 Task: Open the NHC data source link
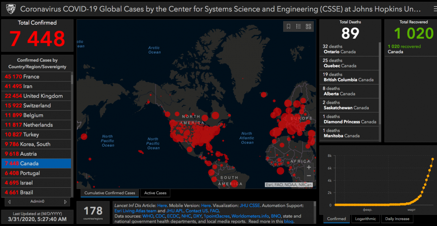187,216
